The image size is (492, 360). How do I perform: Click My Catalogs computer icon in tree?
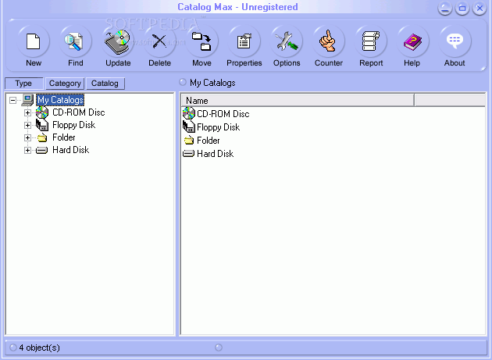pos(27,100)
